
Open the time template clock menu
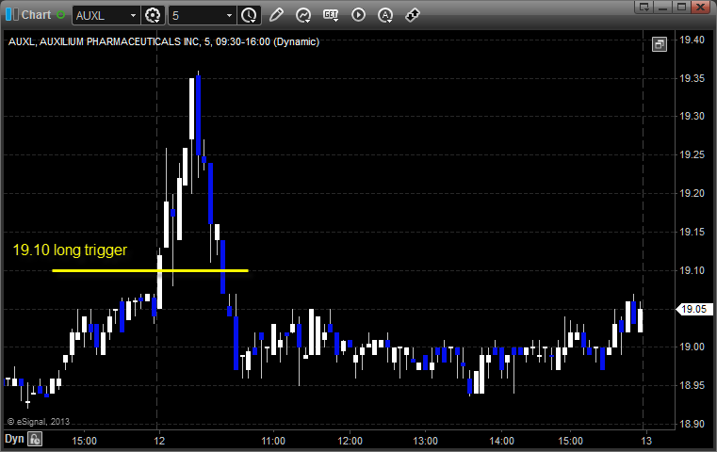pos(250,16)
